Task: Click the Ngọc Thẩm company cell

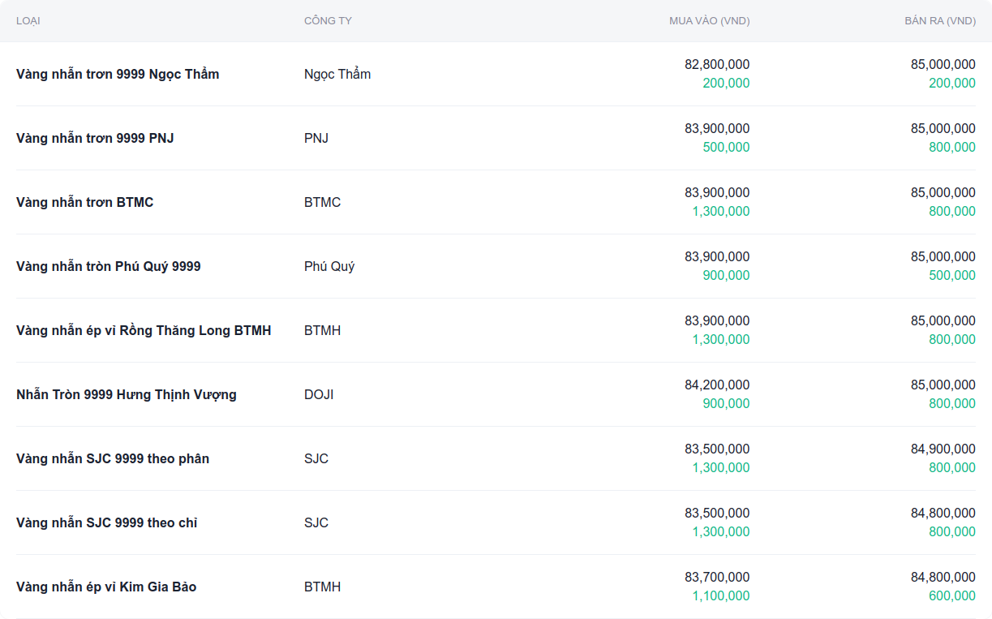Action: coord(337,74)
